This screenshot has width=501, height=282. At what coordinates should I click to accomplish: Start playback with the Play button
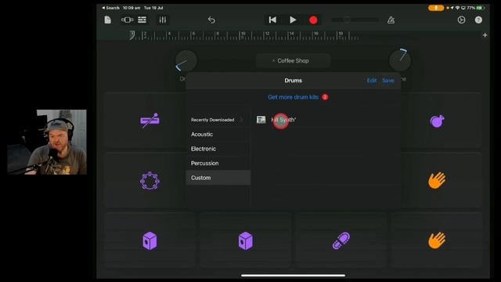[x=293, y=20]
